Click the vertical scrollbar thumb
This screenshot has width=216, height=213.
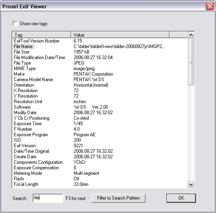(x=191, y=62)
